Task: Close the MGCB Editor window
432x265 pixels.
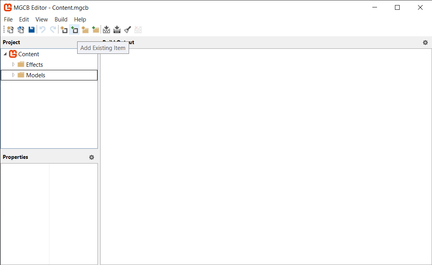Action: click(x=420, y=7)
